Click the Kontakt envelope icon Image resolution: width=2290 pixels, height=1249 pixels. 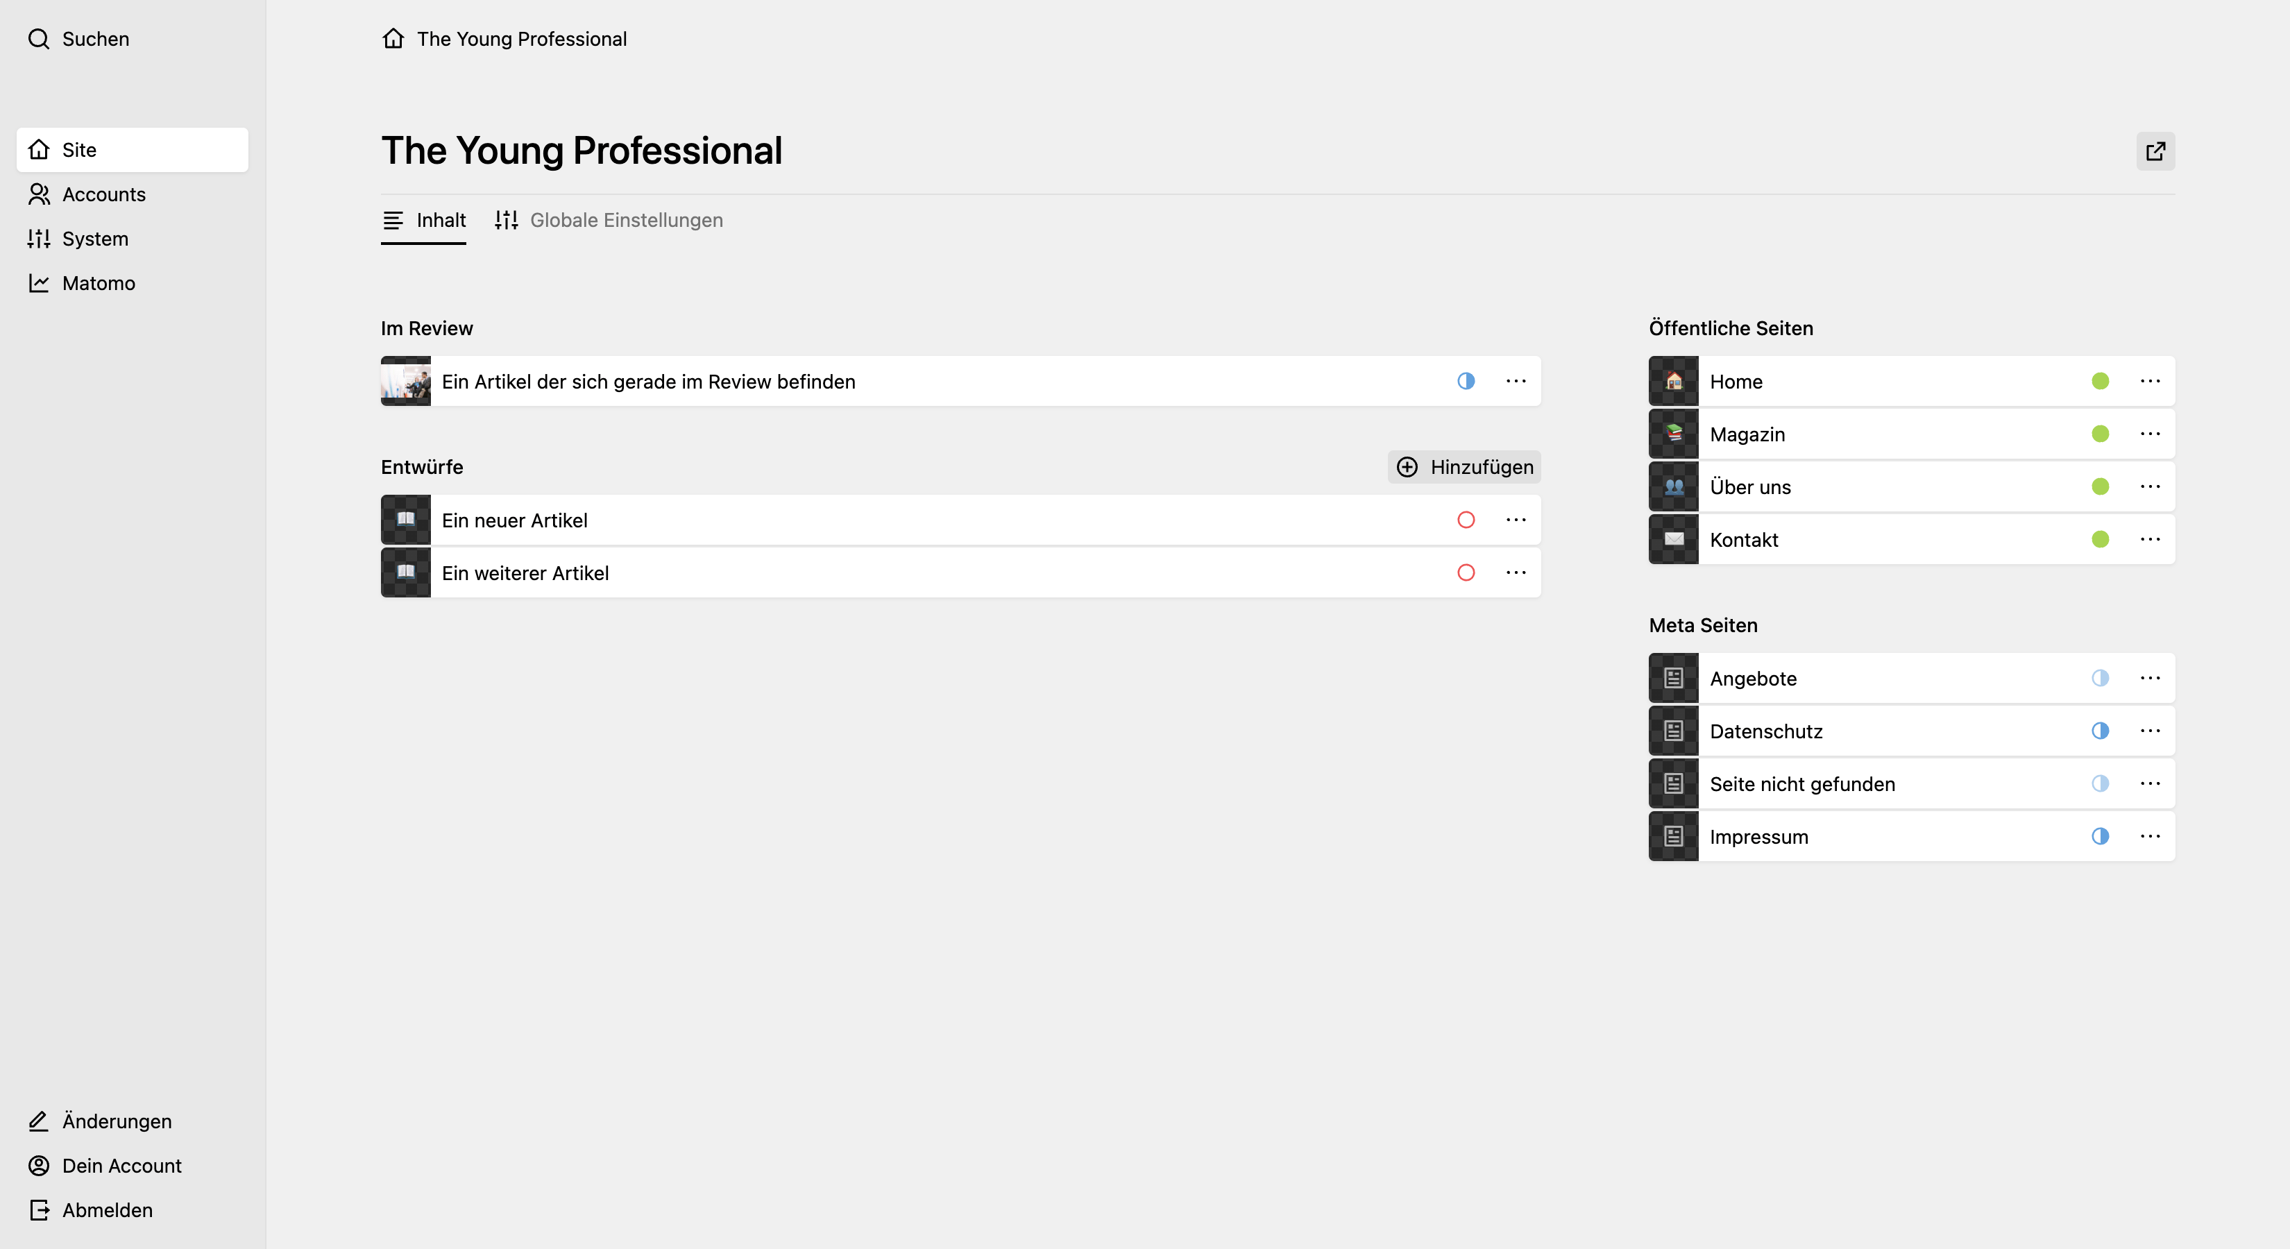[x=1674, y=538]
